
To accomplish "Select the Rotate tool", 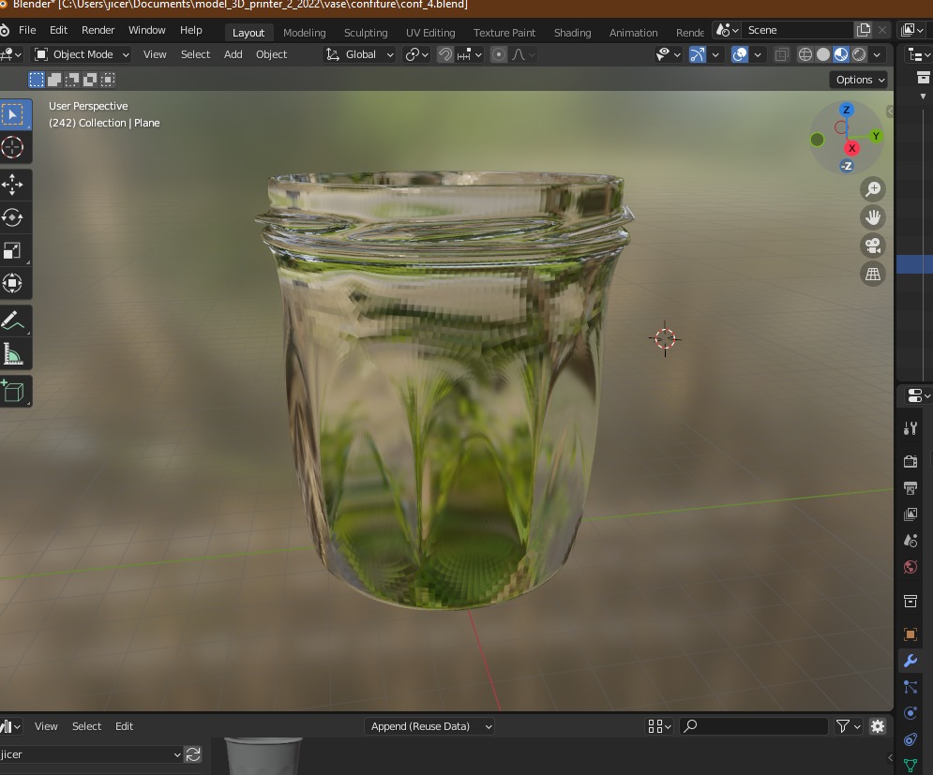I will [x=13, y=217].
